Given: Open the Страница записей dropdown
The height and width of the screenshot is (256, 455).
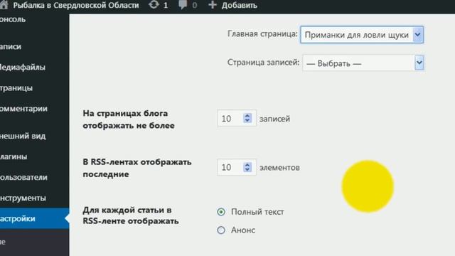Looking at the screenshot, I should (x=363, y=63).
